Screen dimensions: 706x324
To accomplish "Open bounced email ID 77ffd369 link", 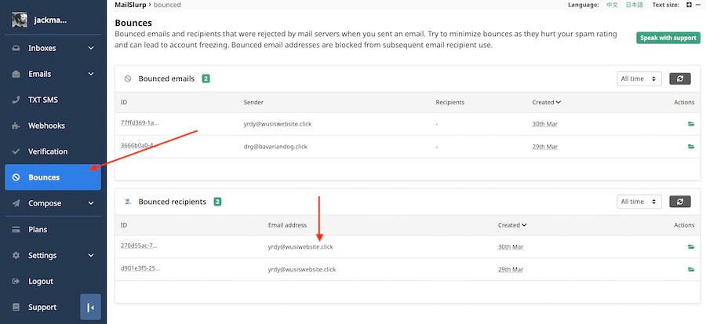I will tap(140, 123).
